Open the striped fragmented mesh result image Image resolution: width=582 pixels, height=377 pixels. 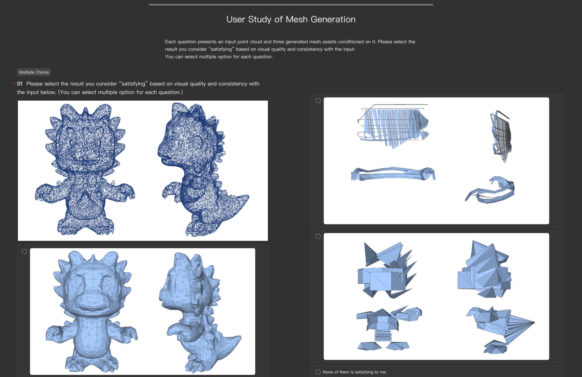click(x=436, y=161)
